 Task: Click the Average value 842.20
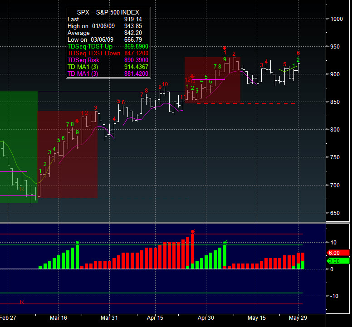click(133, 33)
